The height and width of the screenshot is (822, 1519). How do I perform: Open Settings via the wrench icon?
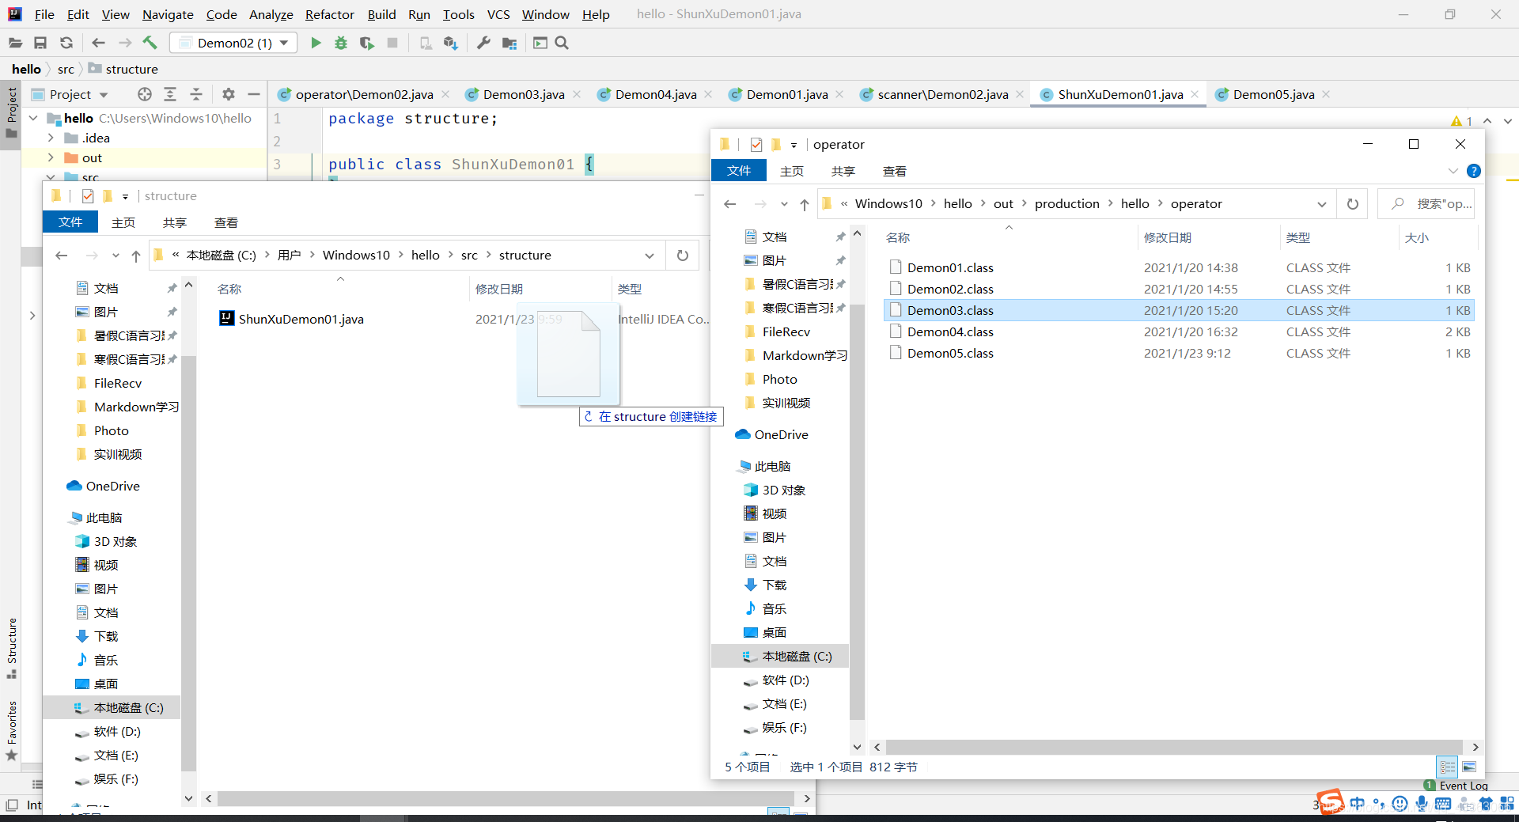483,43
